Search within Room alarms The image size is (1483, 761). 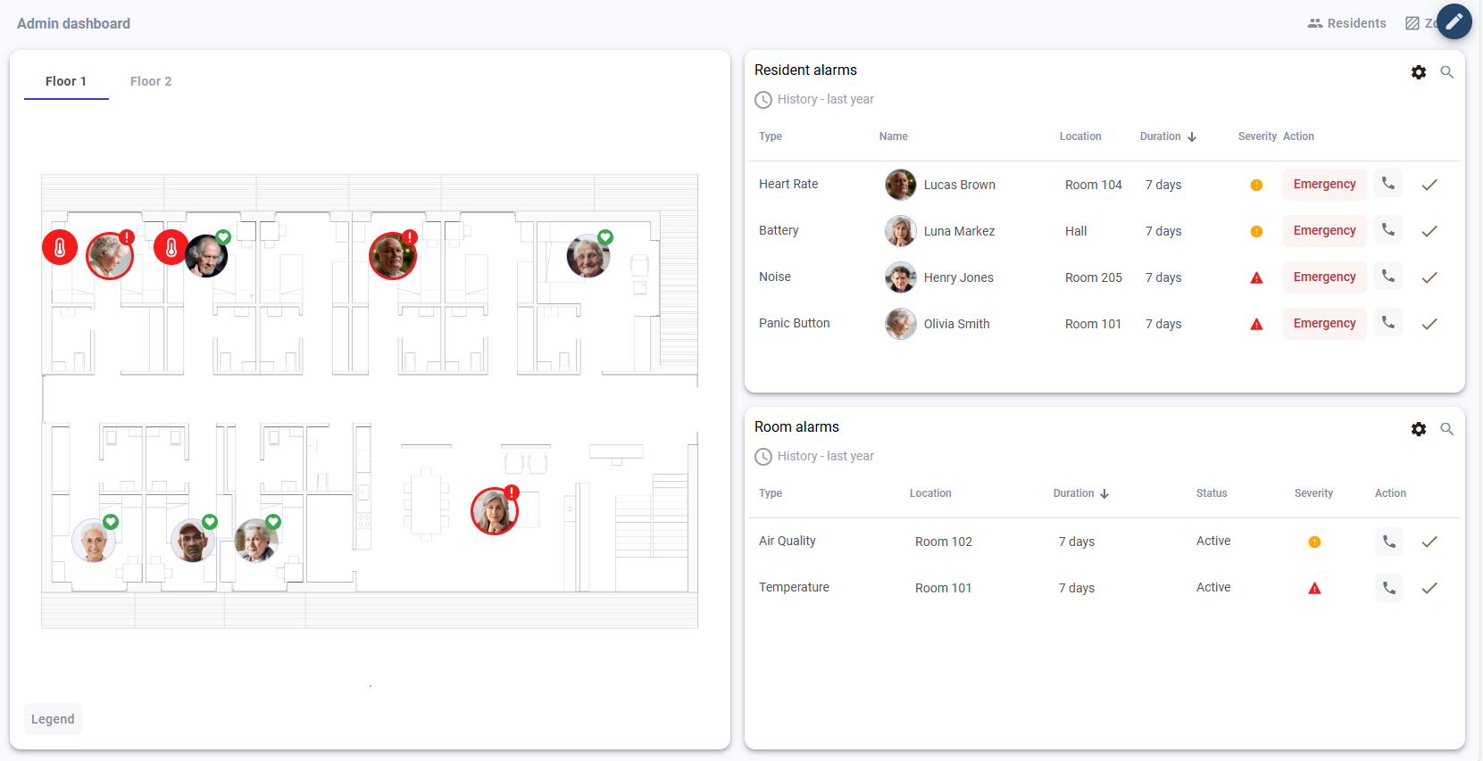1447,429
